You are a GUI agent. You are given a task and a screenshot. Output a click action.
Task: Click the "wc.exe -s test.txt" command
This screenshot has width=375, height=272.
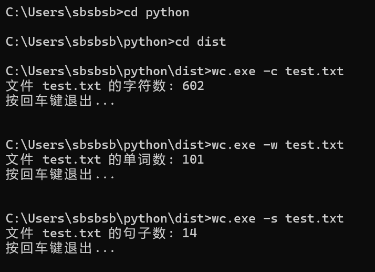click(277, 218)
